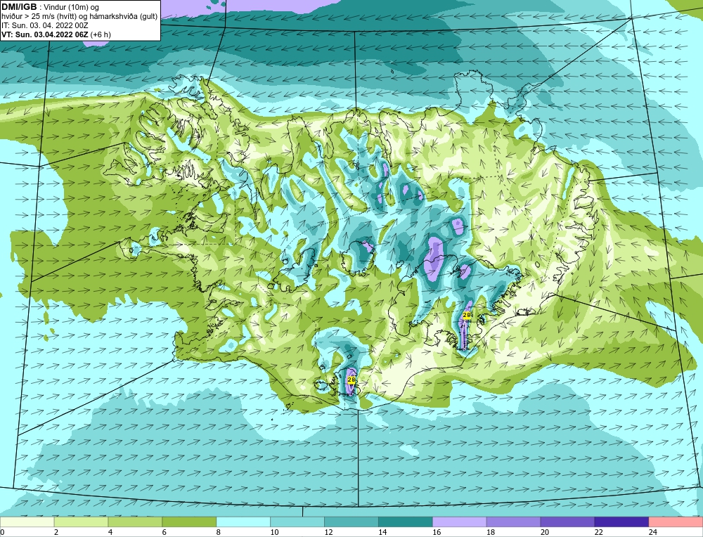Click the 'IT: Sun. 03. 04. 2022 00Z' line
Image resolution: width=703 pixels, height=537 pixels.
[45, 25]
